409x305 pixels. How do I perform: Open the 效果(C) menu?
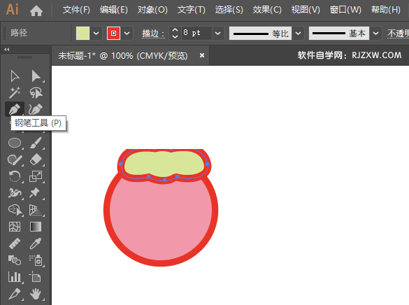pyautogui.click(x=267, y=10)
